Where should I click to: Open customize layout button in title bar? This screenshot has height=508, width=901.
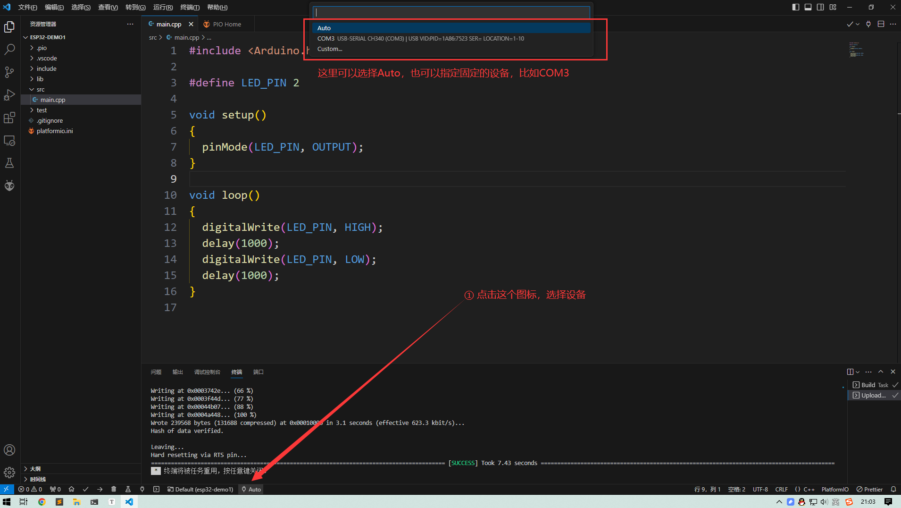tap(833, 7)
